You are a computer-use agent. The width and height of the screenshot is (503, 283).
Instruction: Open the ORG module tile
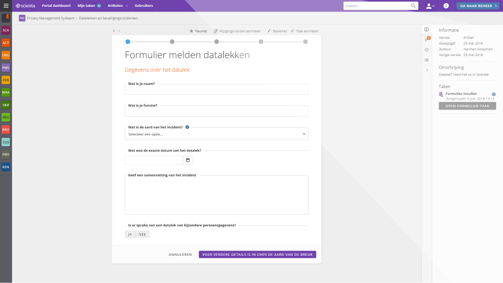pos(6,55)
